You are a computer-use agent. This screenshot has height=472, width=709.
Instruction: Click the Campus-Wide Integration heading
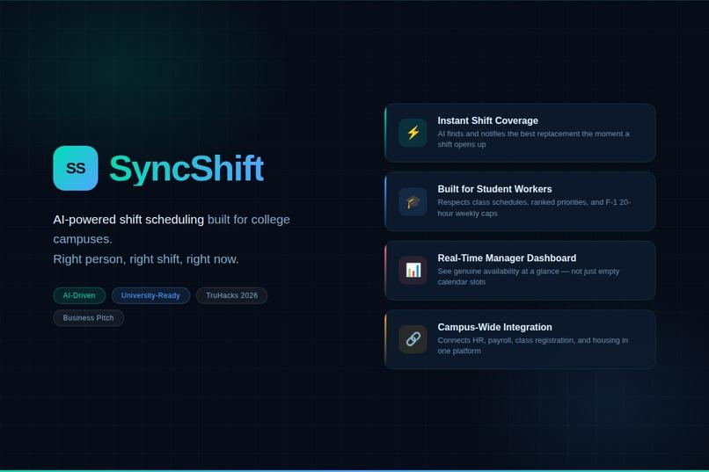pyautogui.click(x=494, y=327)
